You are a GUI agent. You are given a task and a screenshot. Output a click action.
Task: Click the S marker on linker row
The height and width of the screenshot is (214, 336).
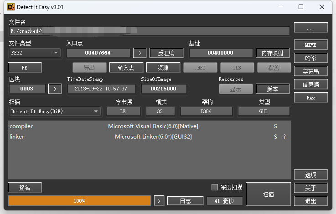coord(275,137)
